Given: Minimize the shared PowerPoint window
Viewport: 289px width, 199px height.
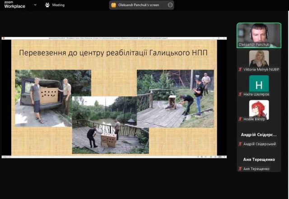Looking at the screenshot, I should [x=213, y=38].
